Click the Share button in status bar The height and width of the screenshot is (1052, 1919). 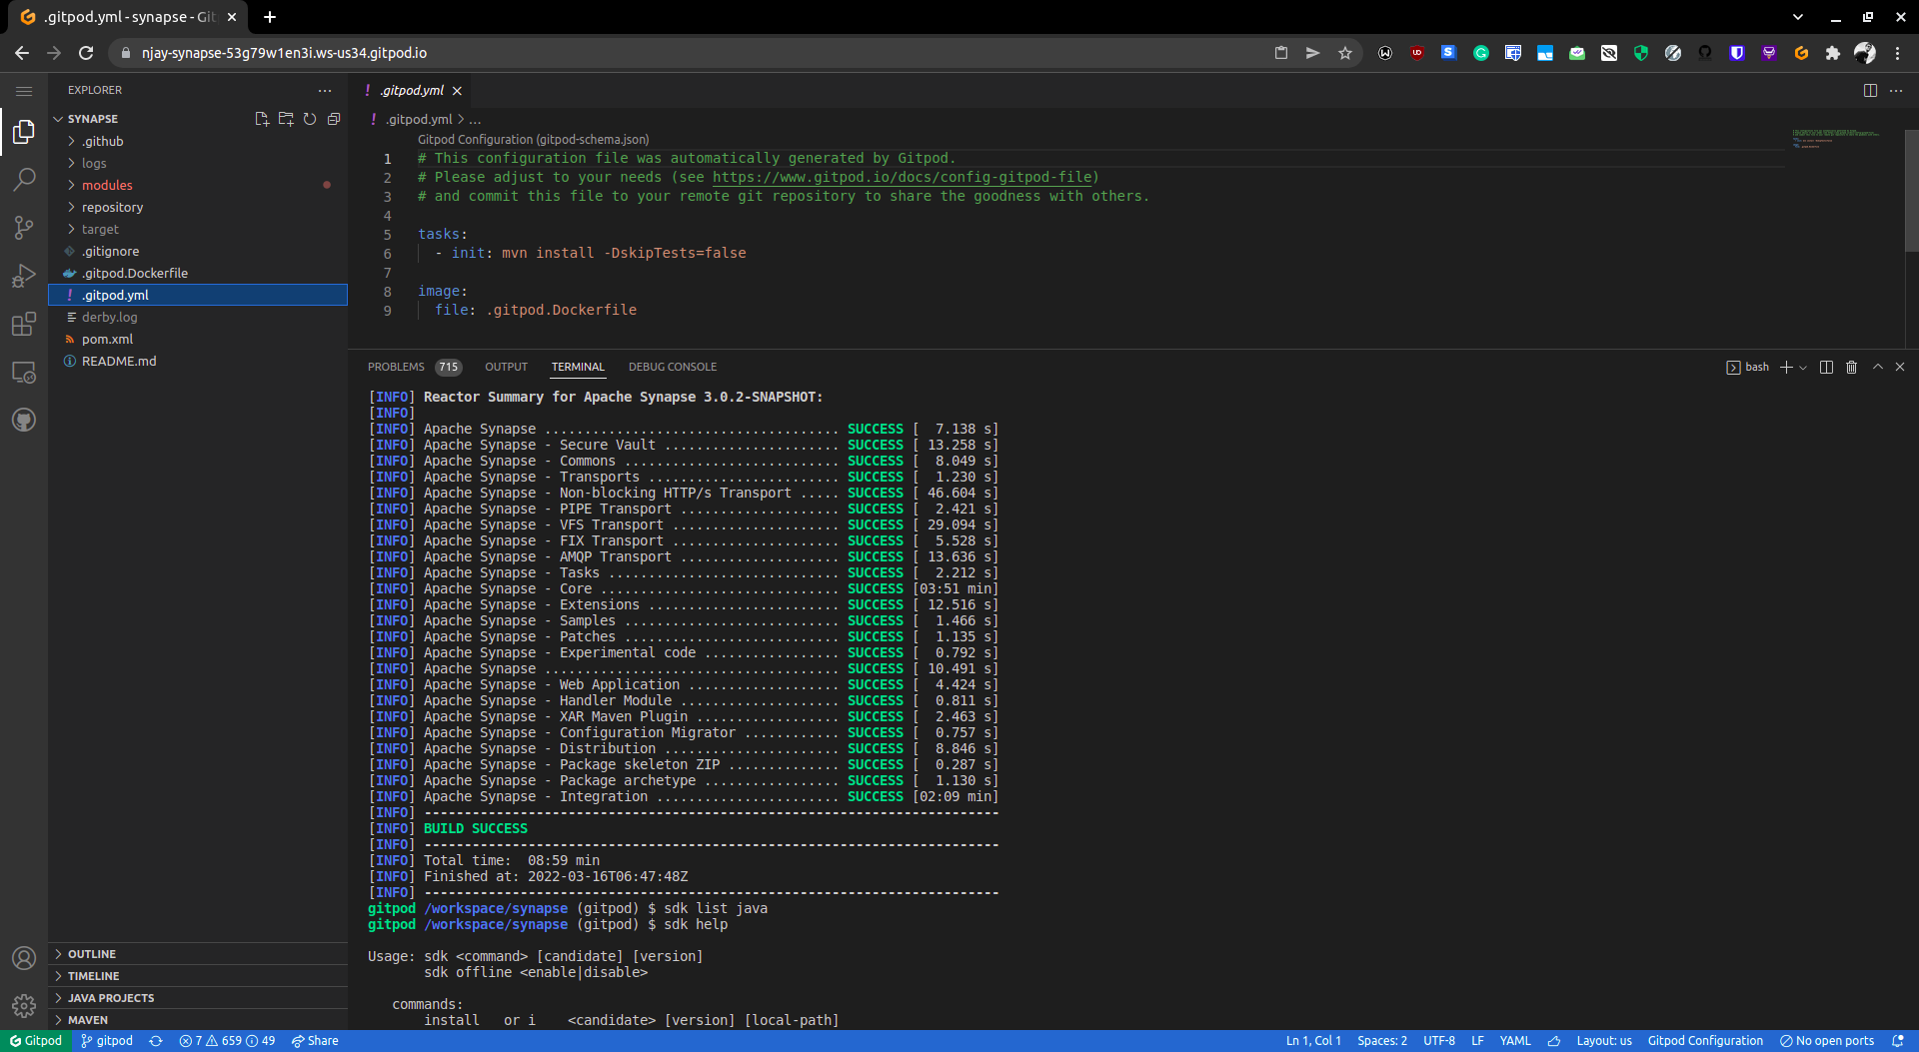pos(315,1041)
